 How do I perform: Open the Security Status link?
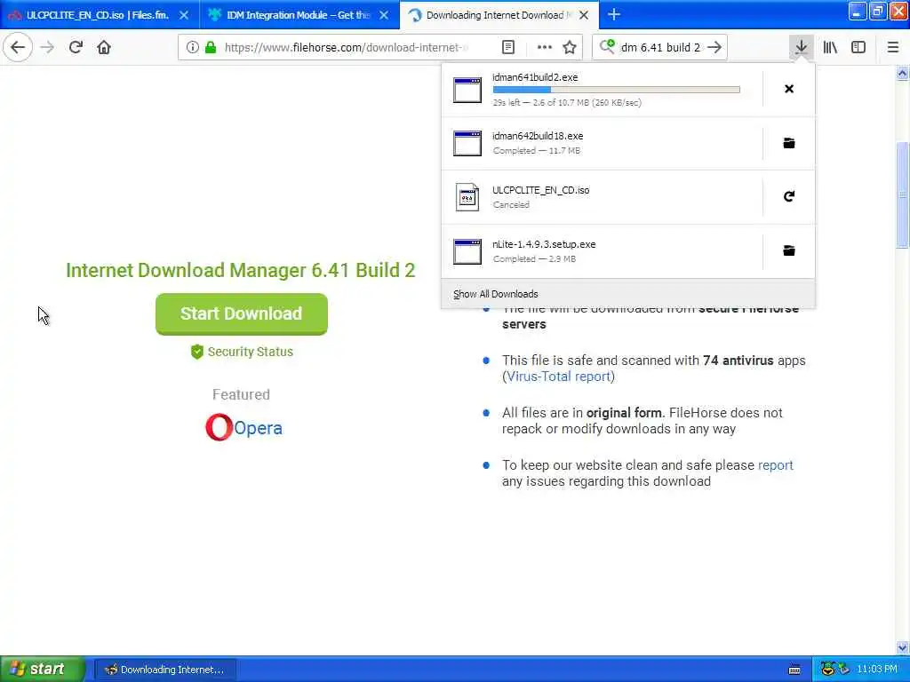[x=250, y=352]
